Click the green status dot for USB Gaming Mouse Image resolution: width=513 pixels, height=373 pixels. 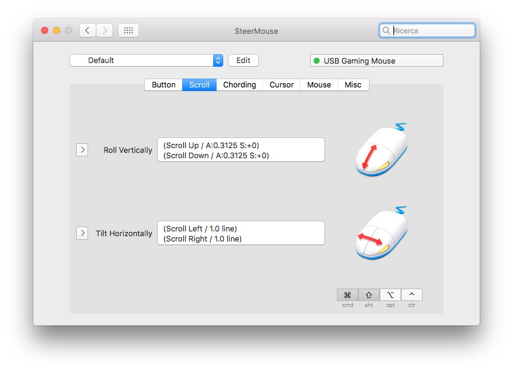click(x=317, y=61)
